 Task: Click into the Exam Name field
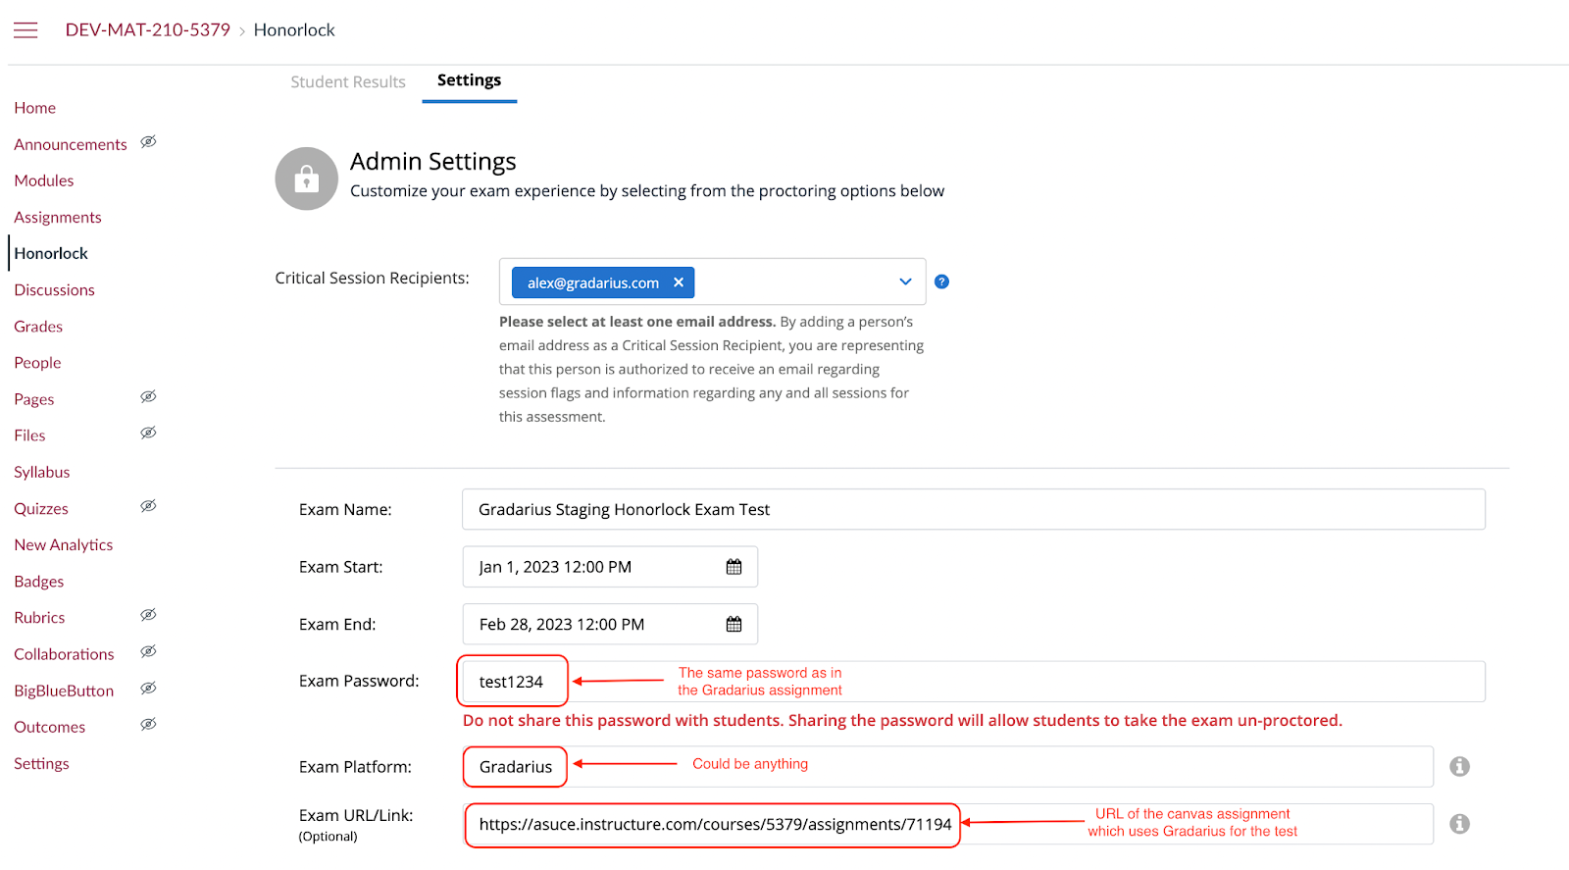click(x=974, y=509)
